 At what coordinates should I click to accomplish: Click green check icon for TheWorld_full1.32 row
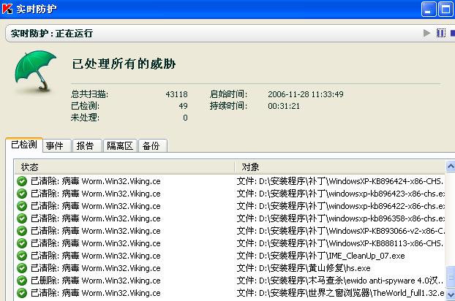point(22,293)
